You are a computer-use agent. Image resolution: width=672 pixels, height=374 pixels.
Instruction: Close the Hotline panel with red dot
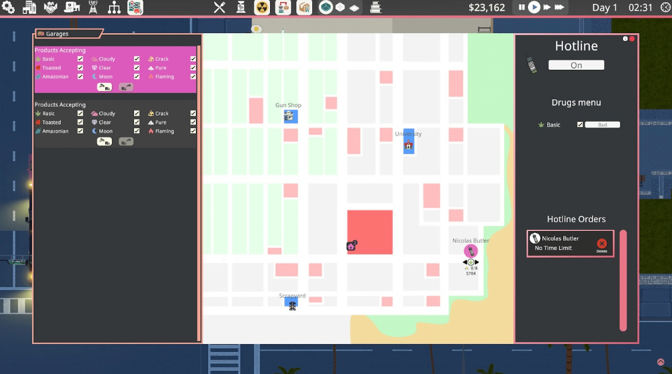[x=632, y=39]
